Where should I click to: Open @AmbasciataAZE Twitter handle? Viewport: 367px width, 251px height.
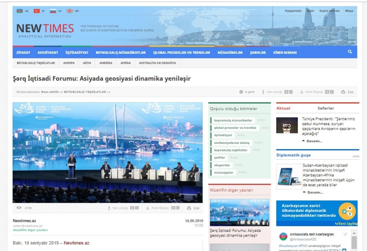tap(303, 239)
